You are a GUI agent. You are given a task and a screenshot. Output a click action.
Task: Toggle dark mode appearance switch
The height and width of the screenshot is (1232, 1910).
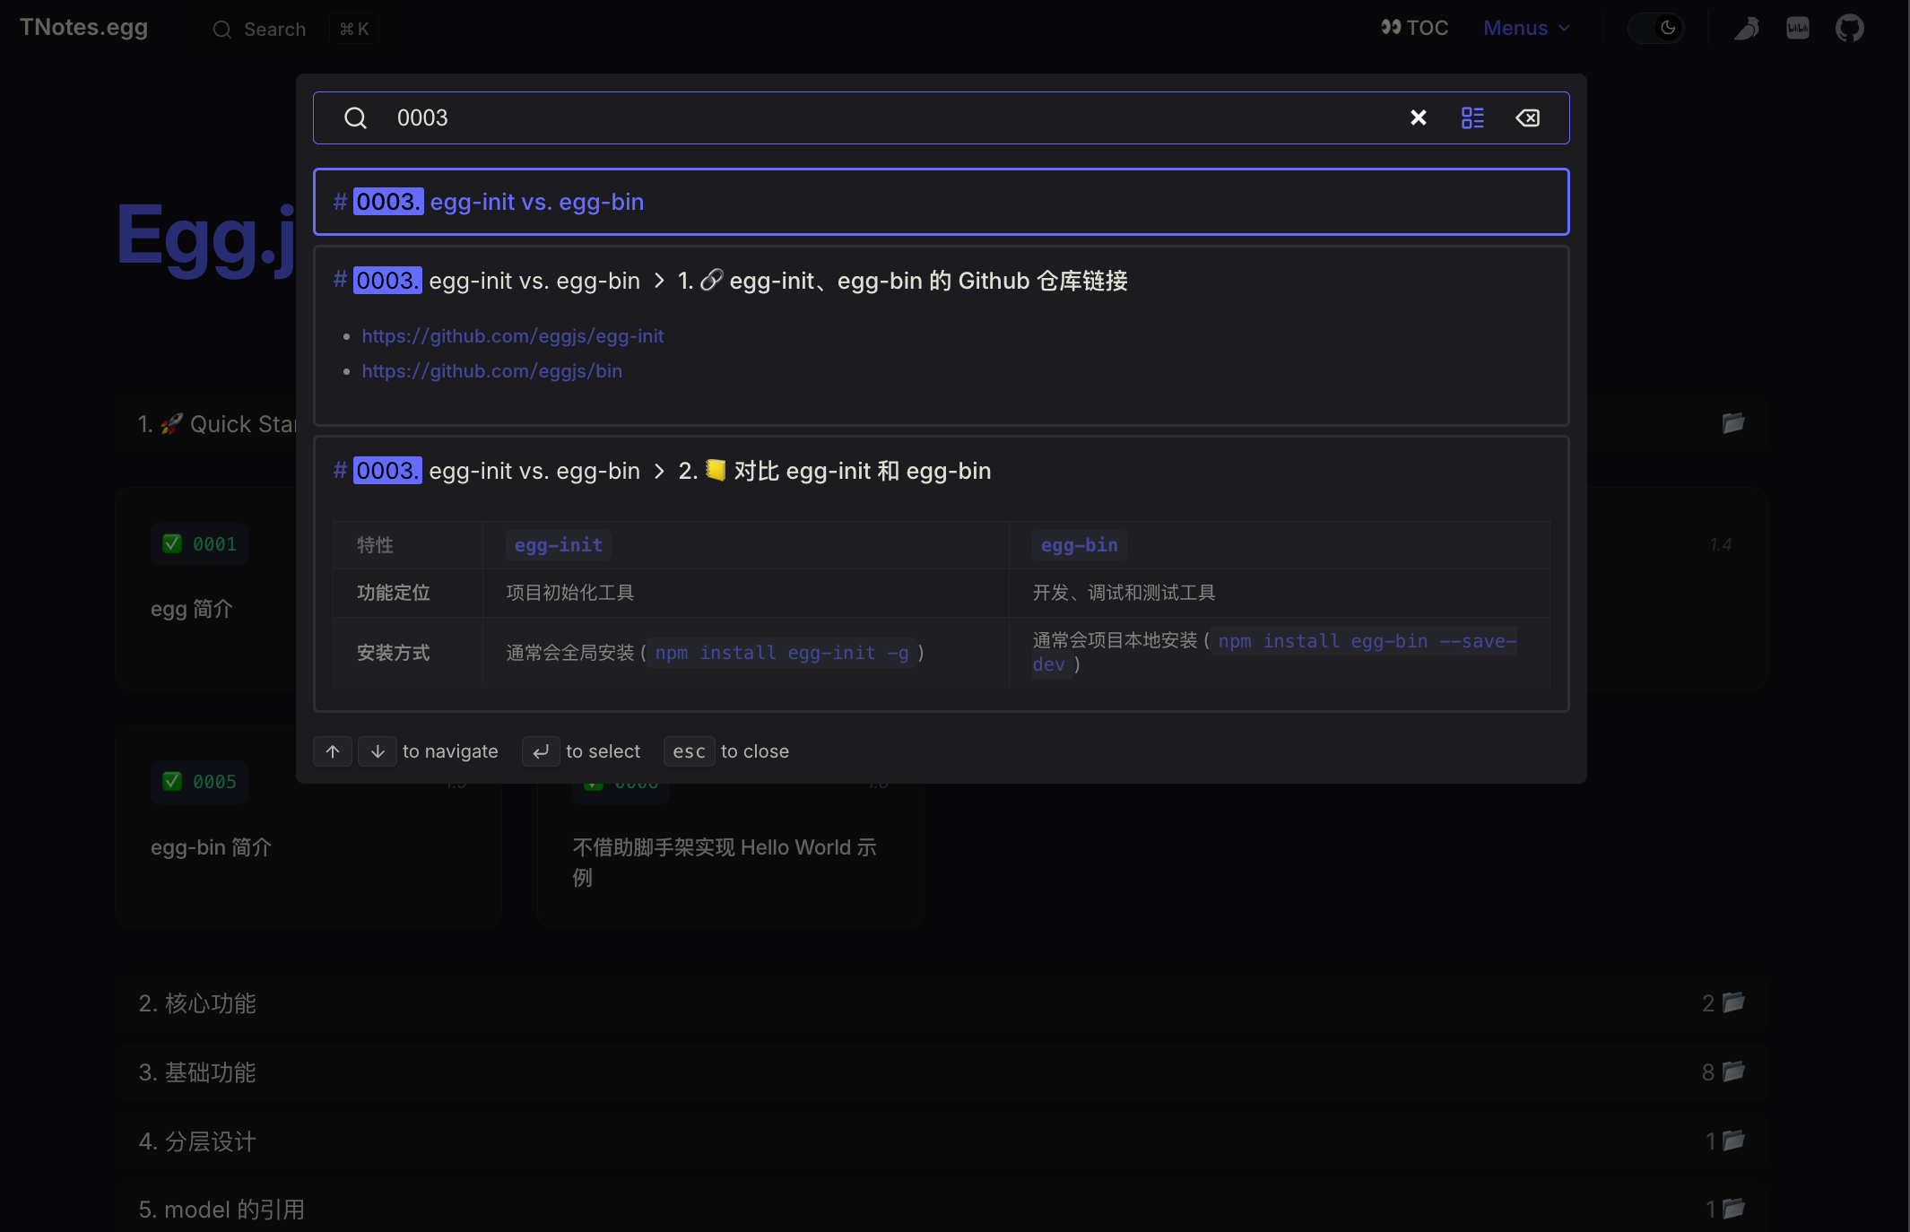click(1655, 29)
